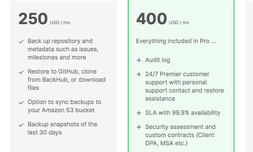Click the 'Audit log' feature text

pyautogui.click(x=158, y=60)
